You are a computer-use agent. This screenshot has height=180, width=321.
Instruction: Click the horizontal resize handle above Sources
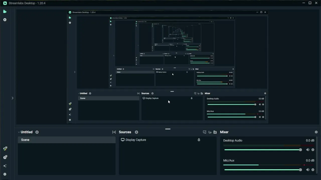coord(168,129)
